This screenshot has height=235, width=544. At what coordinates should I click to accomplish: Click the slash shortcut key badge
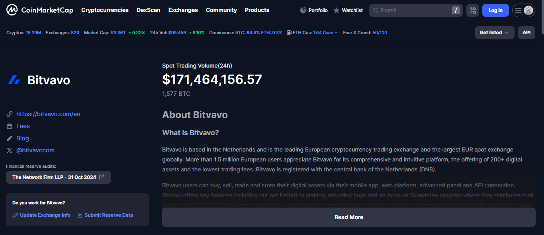coord(456,10)
